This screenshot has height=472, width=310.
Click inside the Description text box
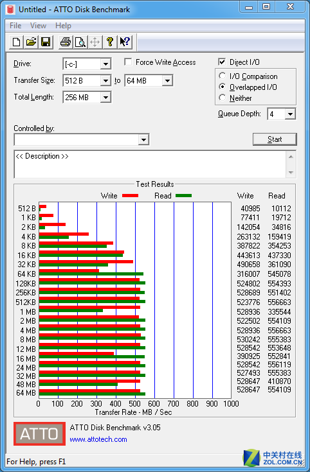150,164
